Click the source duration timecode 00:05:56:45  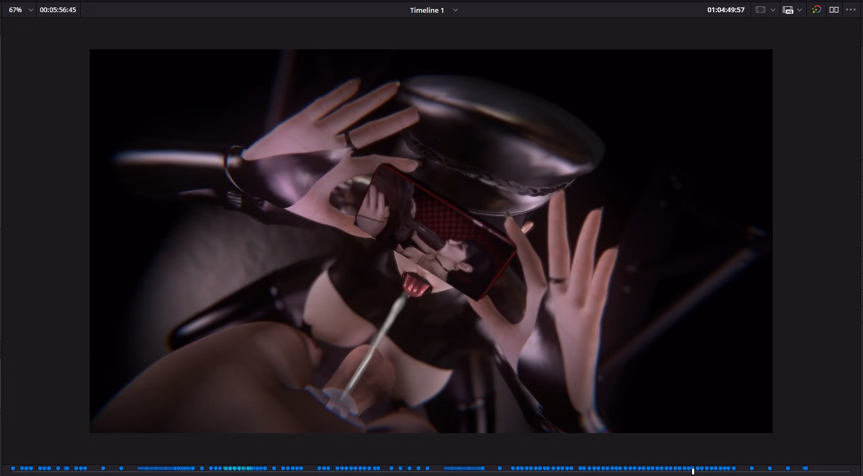pyautogui.click(x=58, y=10)
